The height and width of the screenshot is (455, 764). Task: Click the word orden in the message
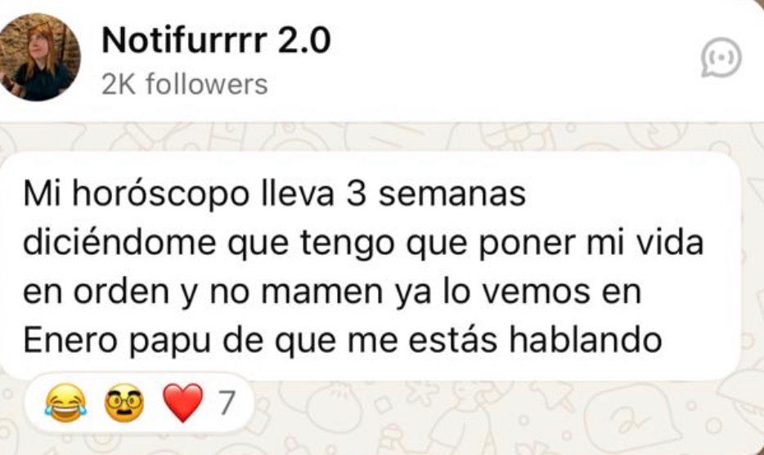[x=122, y=291]
